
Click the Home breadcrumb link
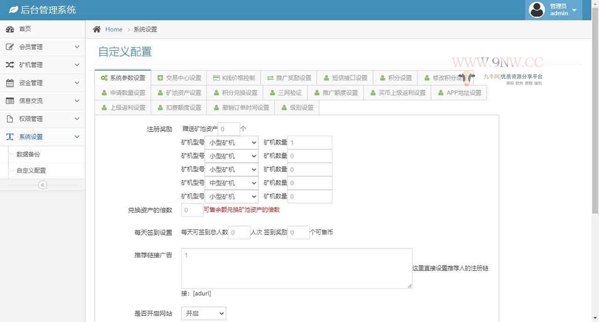click(114, 29)
